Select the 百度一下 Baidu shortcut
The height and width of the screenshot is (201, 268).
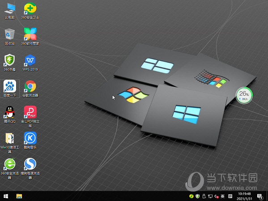click(10, 89)
